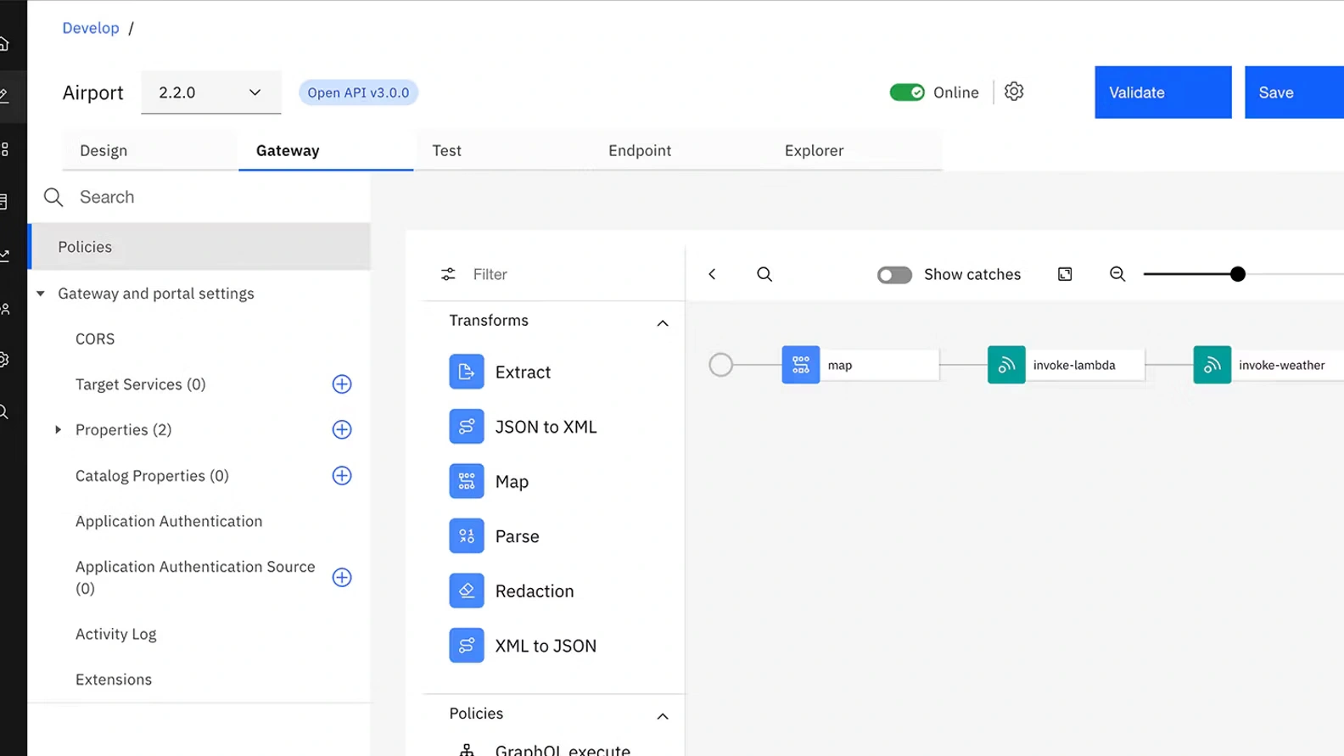
Task: Click the canvas zoom slider handle
Action: click(x=1238, y=274)
